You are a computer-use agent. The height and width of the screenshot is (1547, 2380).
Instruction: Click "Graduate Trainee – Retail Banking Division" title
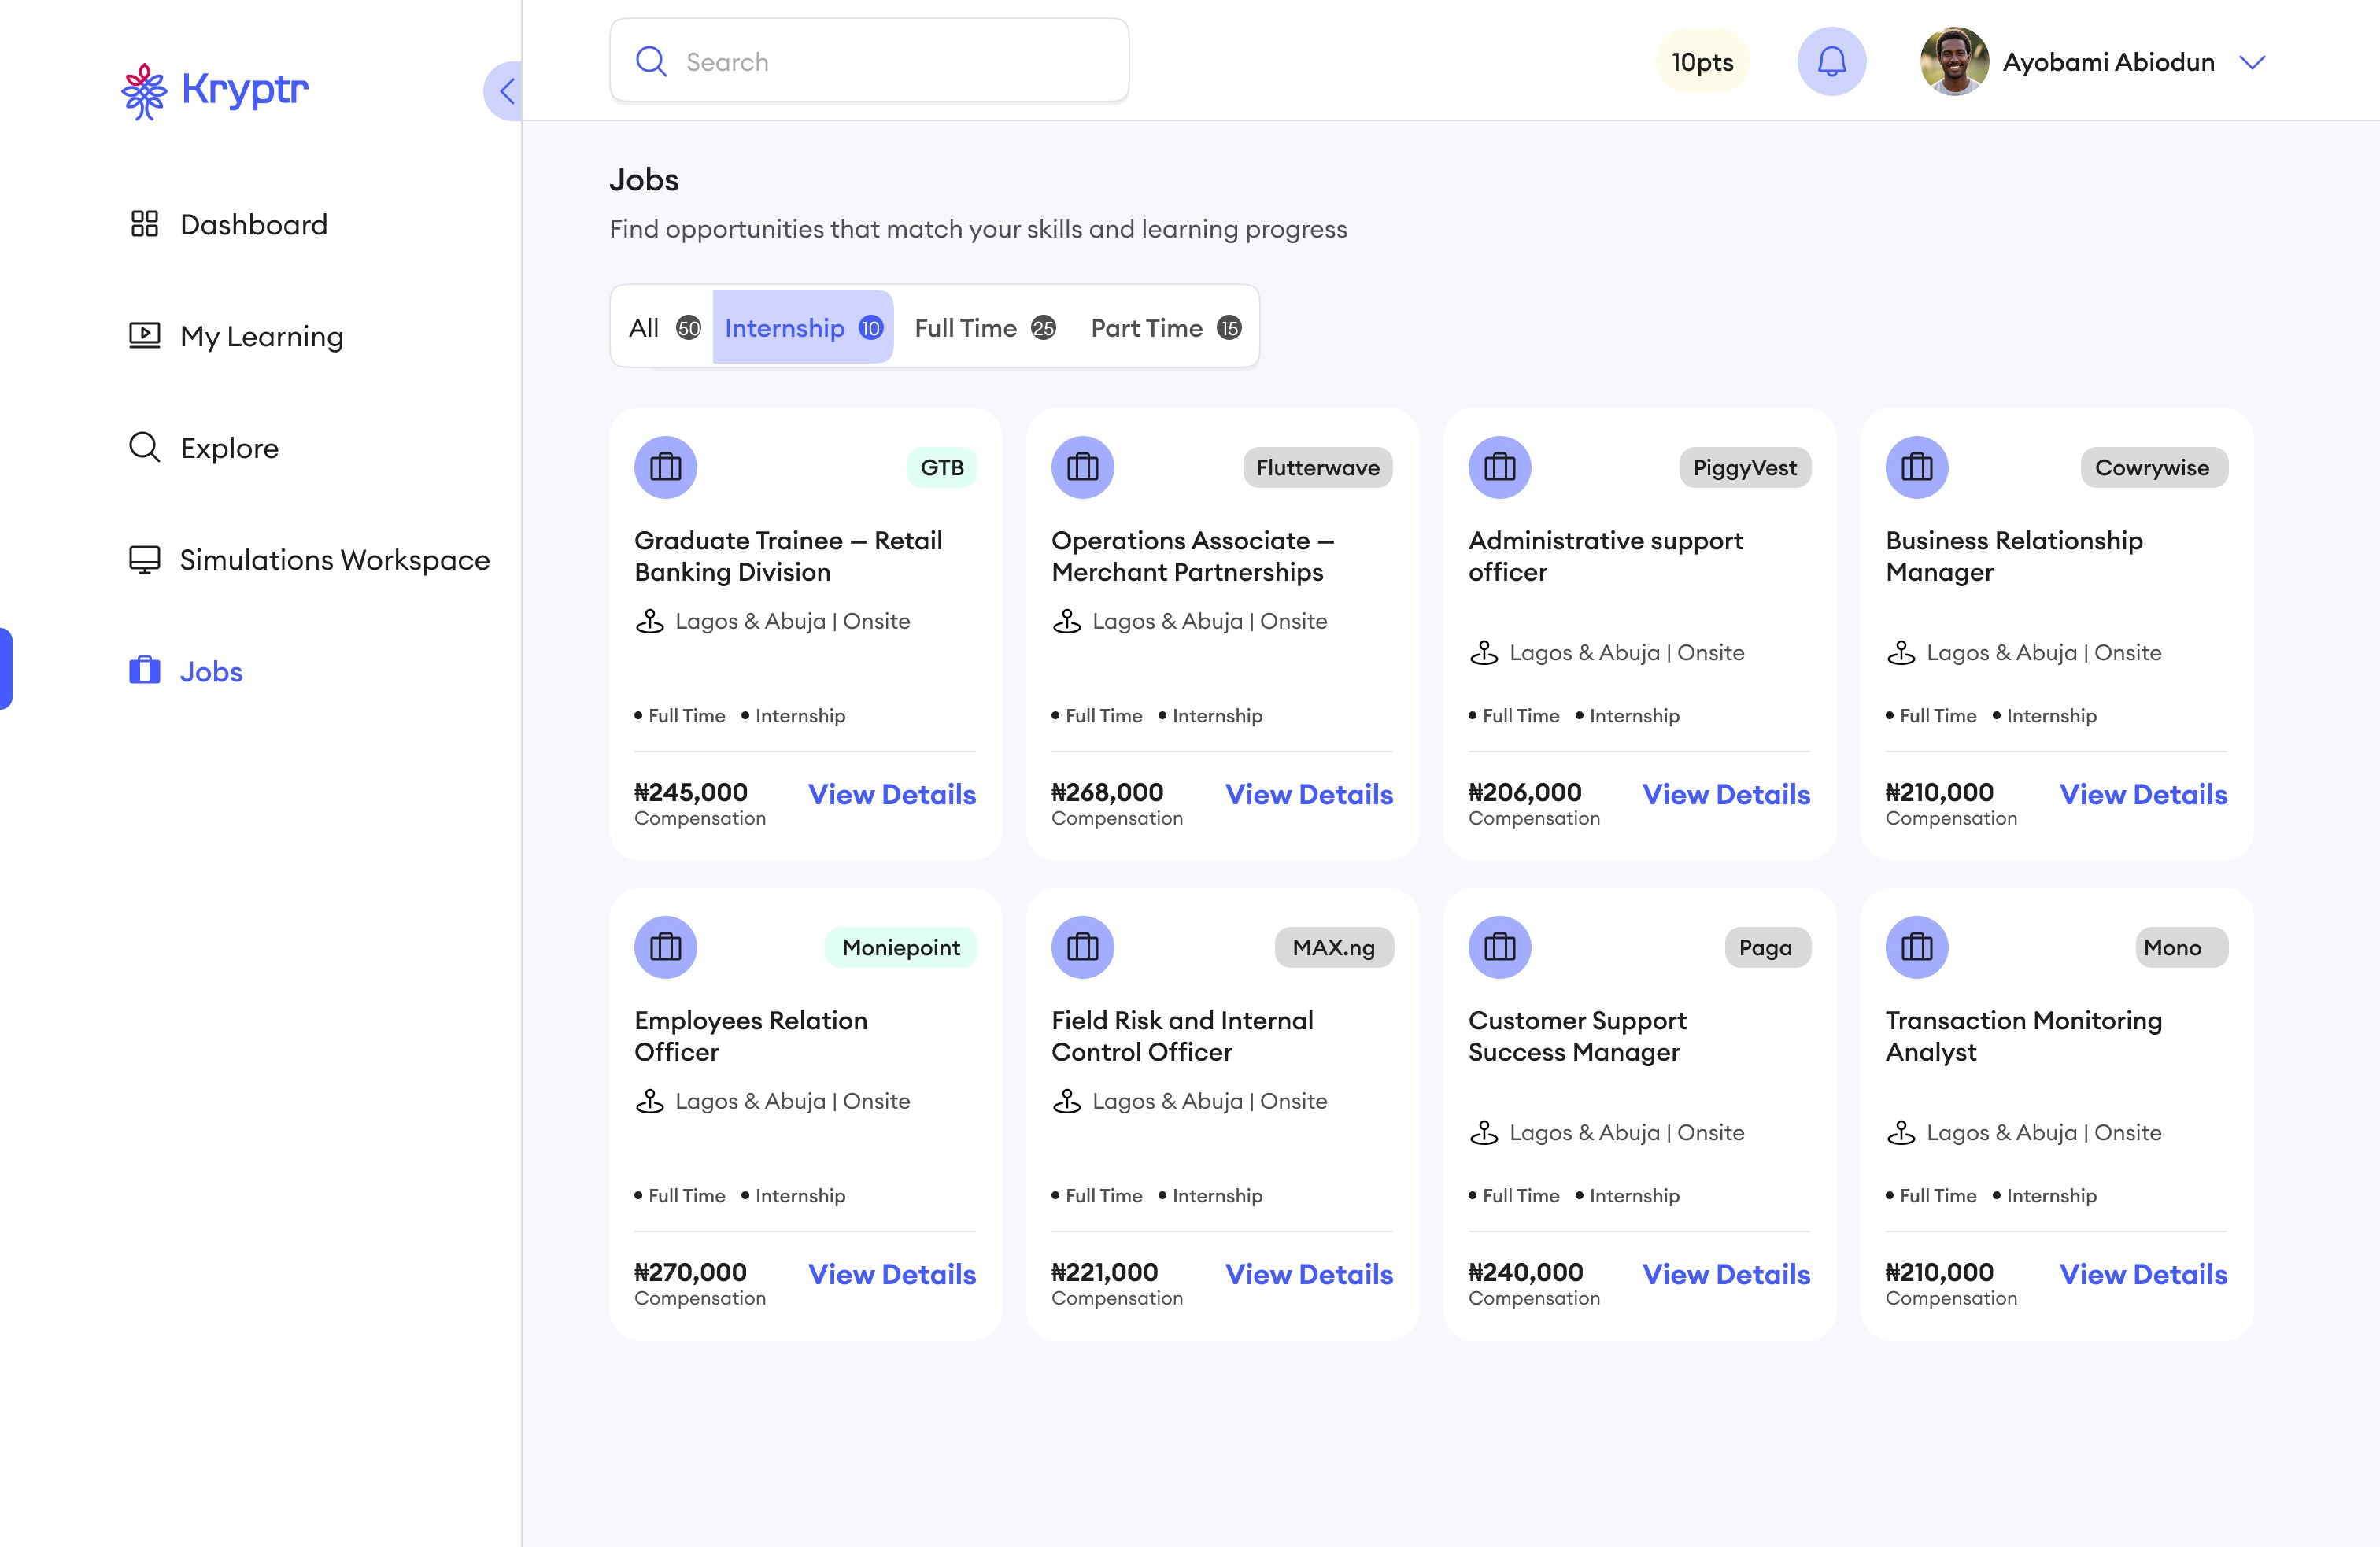(x=788, y=556)
